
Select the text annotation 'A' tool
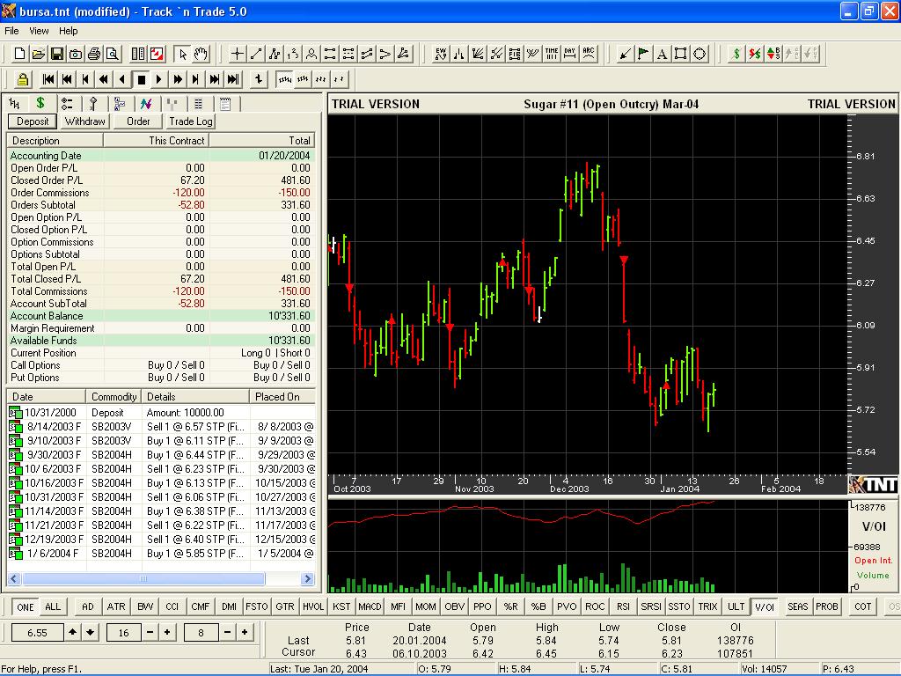click(663, 54)
